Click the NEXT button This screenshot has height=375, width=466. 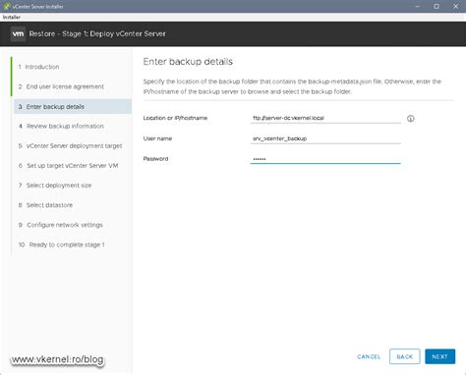pyautogui.click(x=439, y=356)
